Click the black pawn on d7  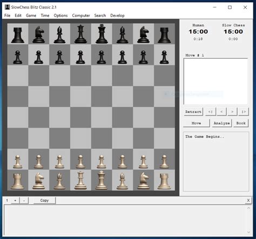(x=80, y=57)
